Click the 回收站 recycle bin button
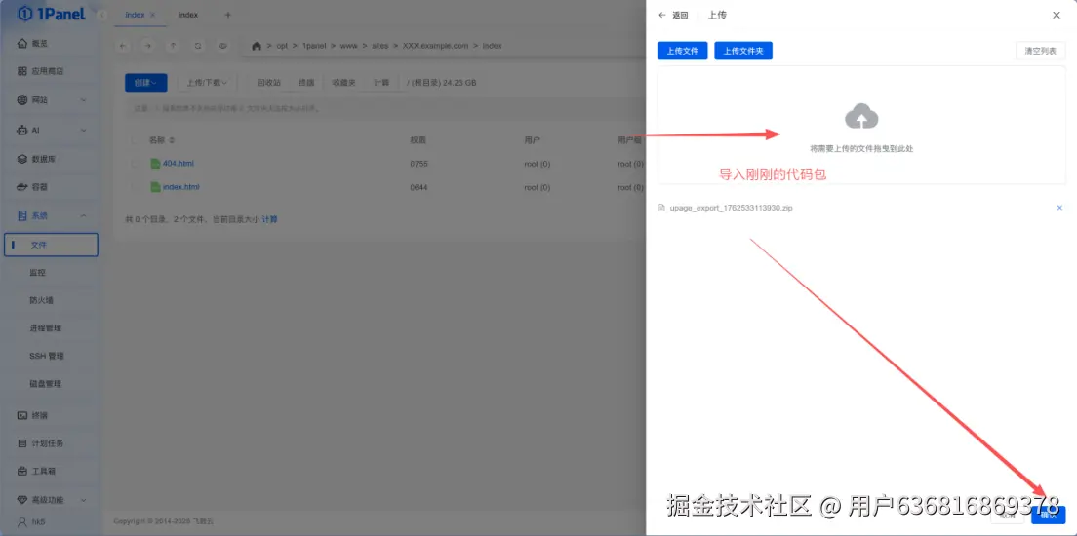 click(x=269, y=83)
